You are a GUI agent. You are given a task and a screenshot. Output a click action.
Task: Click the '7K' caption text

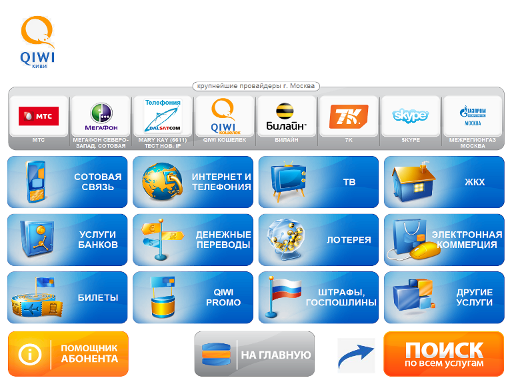click(349, 140)
